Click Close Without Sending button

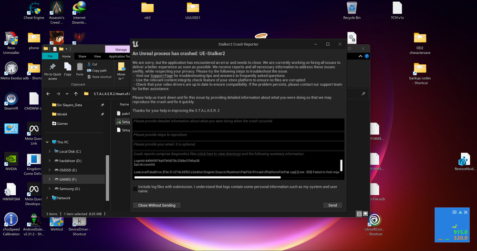[x=156, y=205]
